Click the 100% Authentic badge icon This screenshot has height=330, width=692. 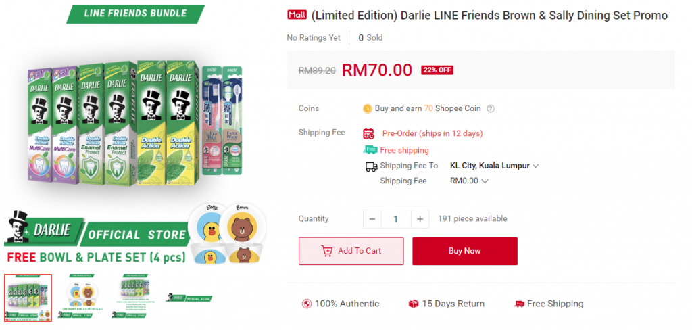(307, 304)
